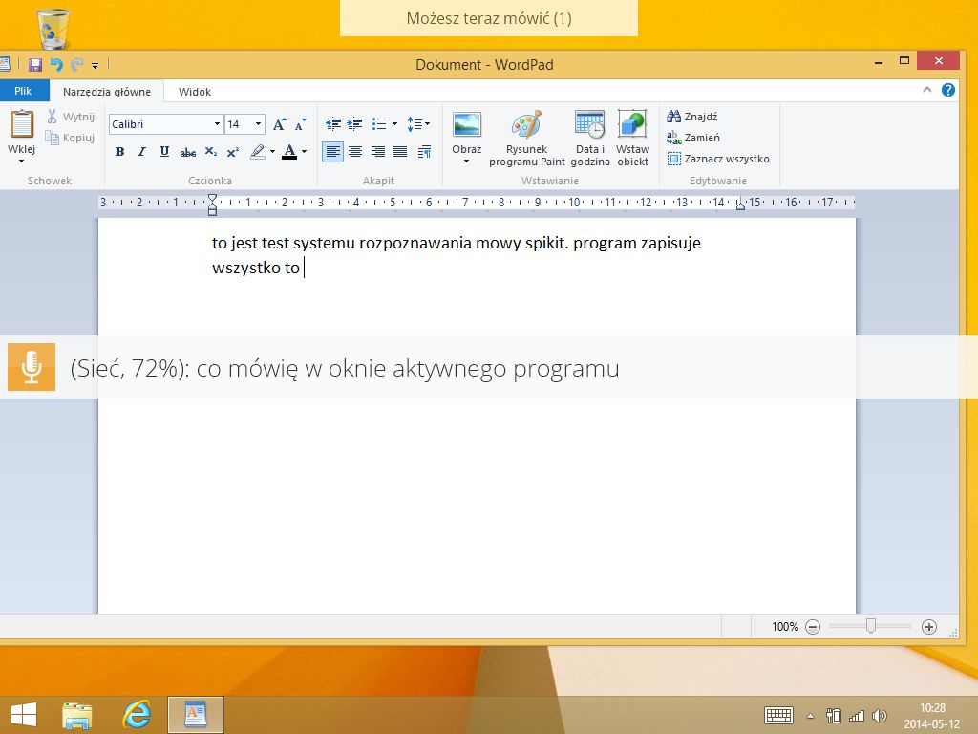
Task: Apply the font text color
Action: [289, 152]
